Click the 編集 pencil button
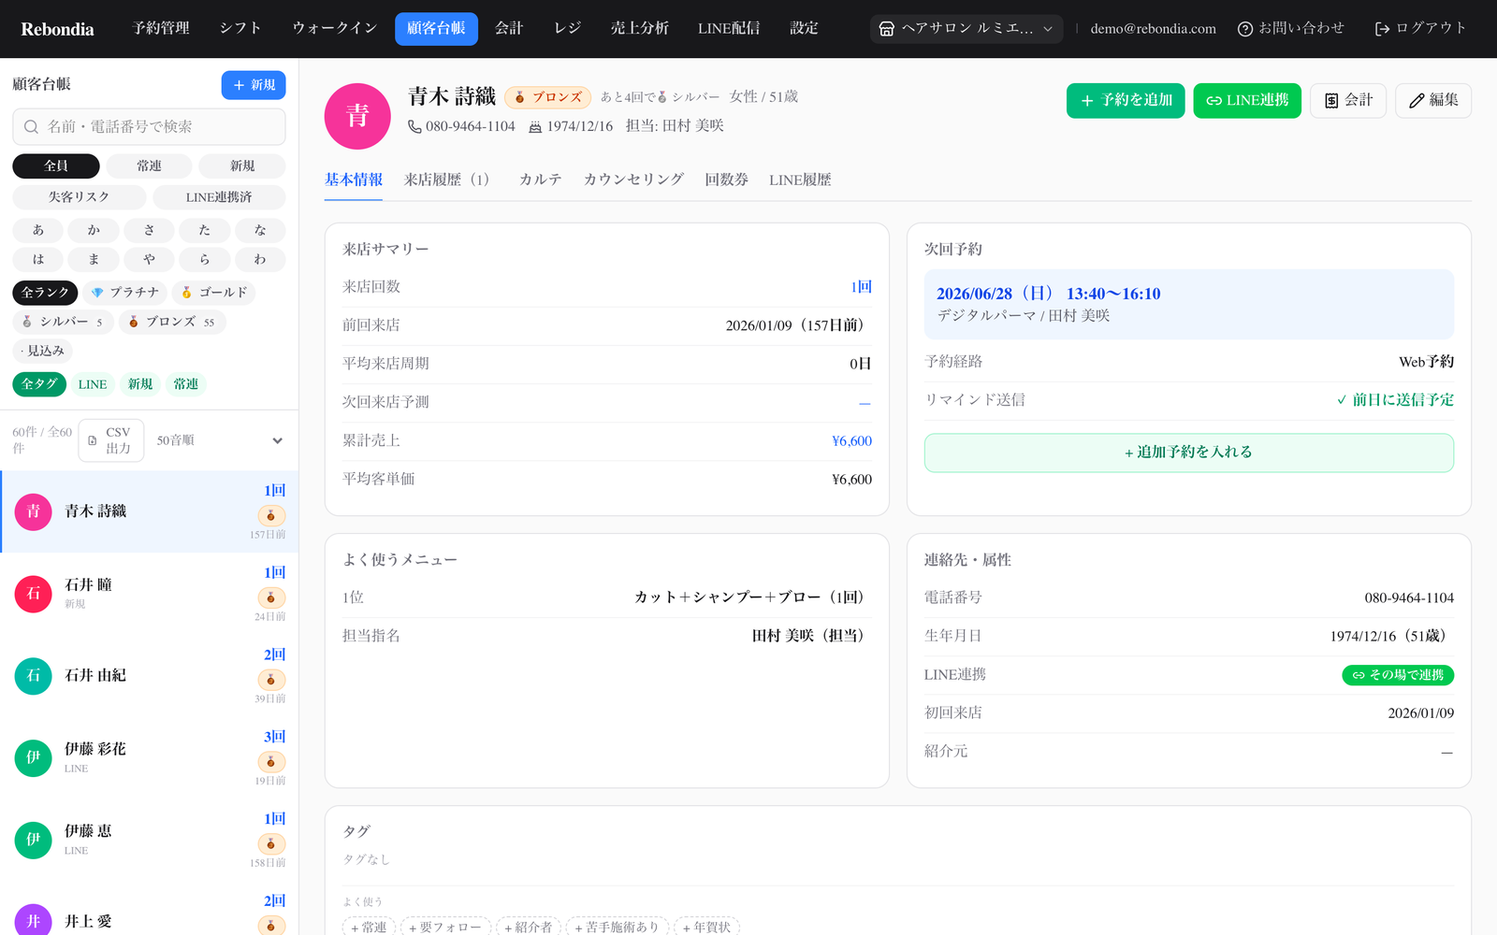Viewport: 1497px width, 935px height. click(x=1433, y=100)
